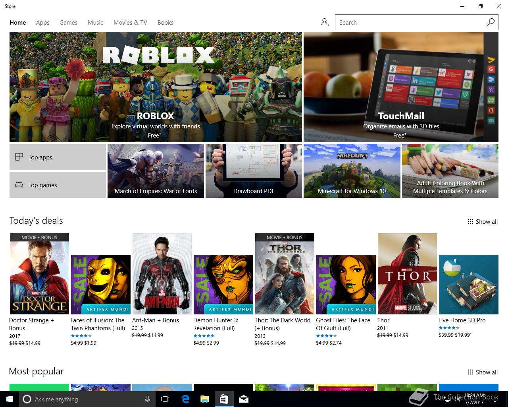The image size is (508, 407).
Task: Open Mail app from taskbar
Action: click(244, 399)
